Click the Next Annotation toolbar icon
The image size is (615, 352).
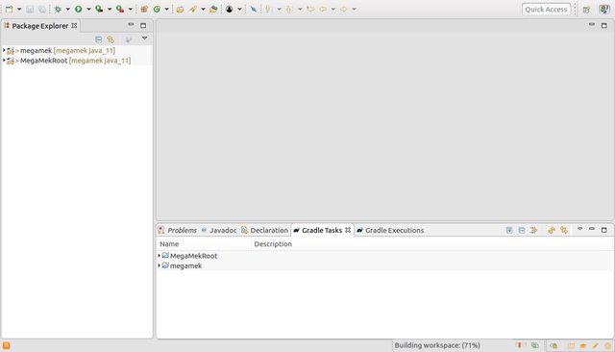point(268,9)
